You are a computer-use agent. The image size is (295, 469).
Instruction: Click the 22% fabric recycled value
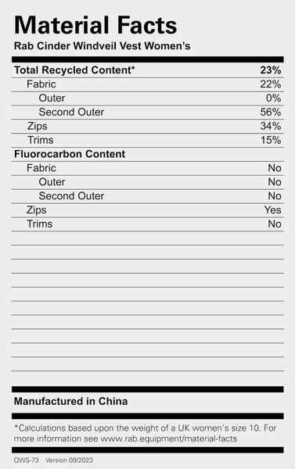pos(271,84)
